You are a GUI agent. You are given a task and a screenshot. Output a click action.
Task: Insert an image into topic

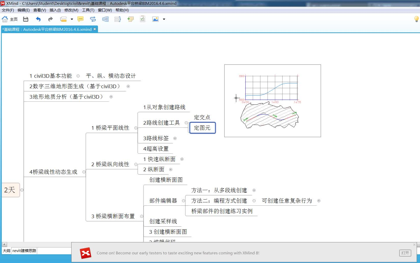[x=155, y=19]
